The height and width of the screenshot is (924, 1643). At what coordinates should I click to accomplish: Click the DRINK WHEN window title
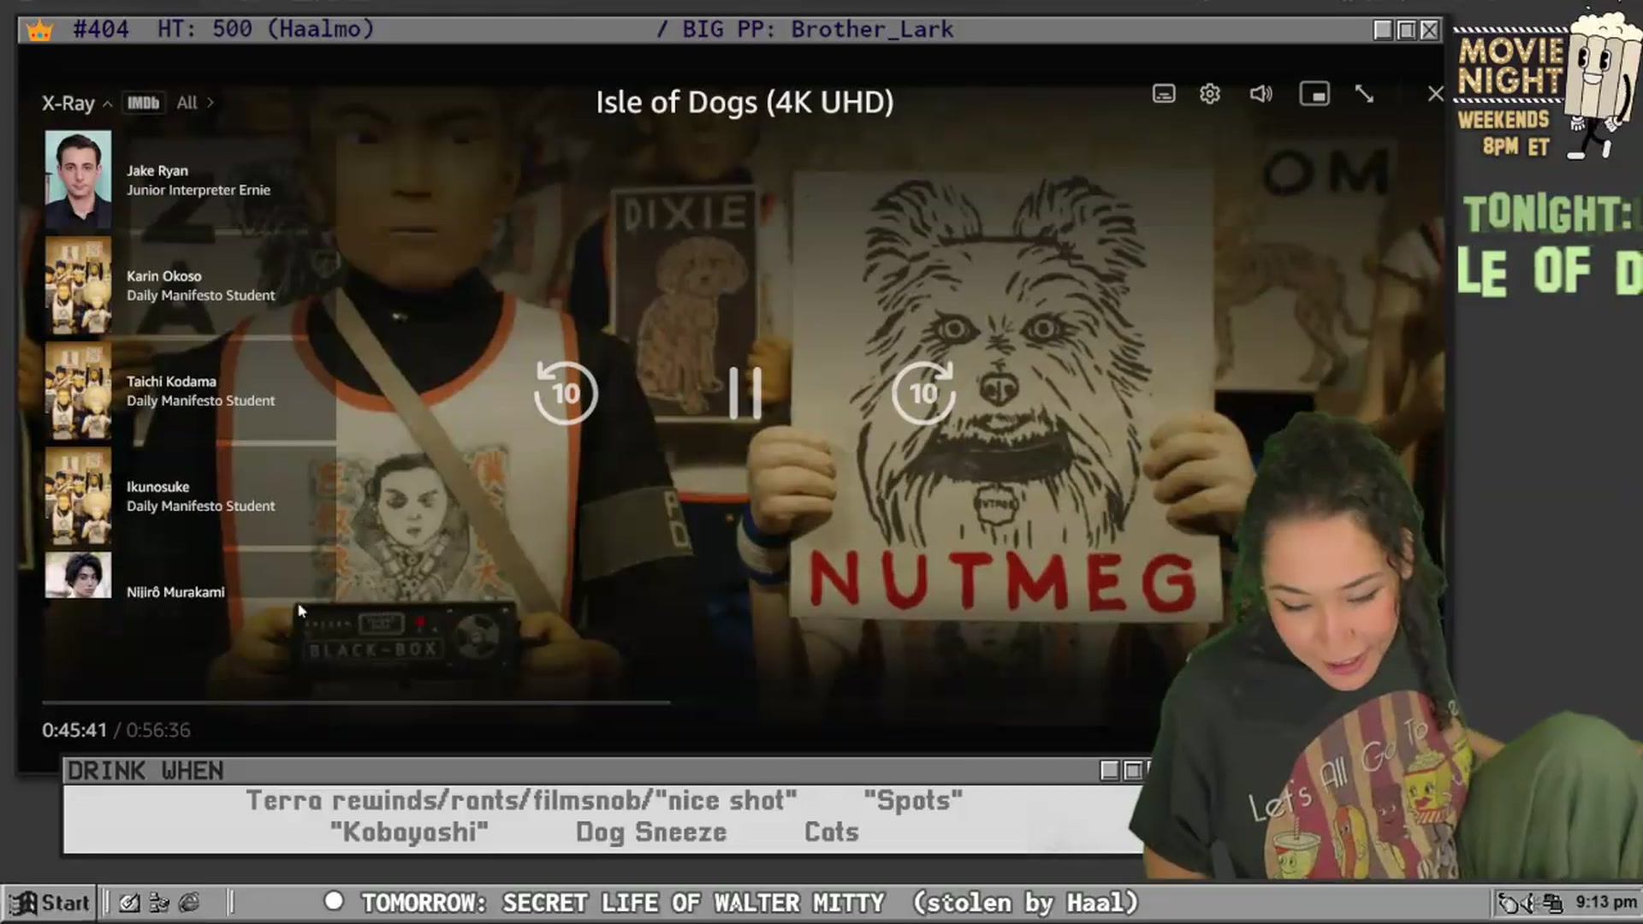[145, 771]
